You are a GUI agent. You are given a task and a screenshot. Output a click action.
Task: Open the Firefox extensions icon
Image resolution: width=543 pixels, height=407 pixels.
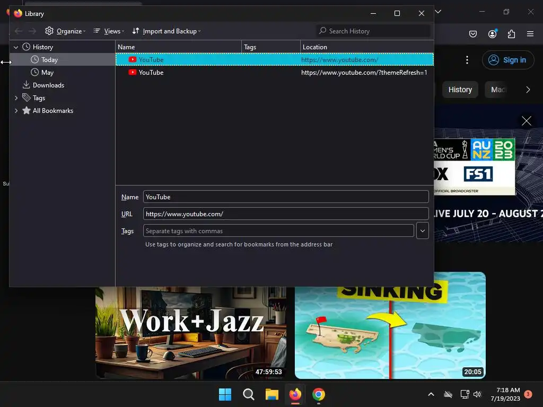click(511, 34)
